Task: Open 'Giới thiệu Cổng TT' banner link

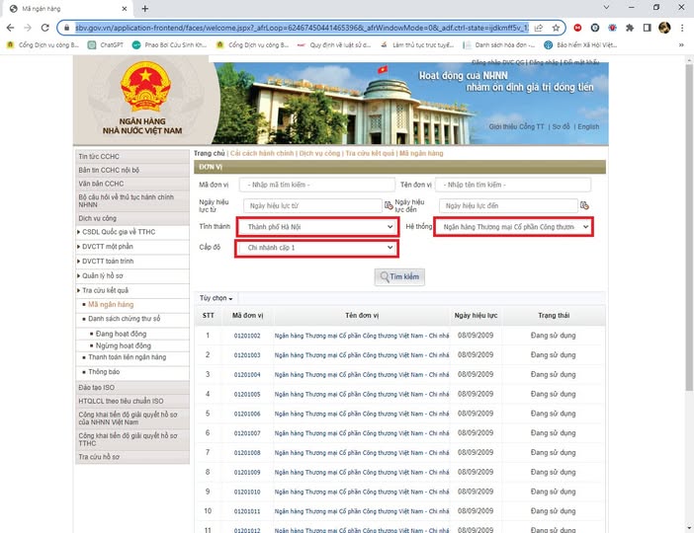Action: (516, 127)
